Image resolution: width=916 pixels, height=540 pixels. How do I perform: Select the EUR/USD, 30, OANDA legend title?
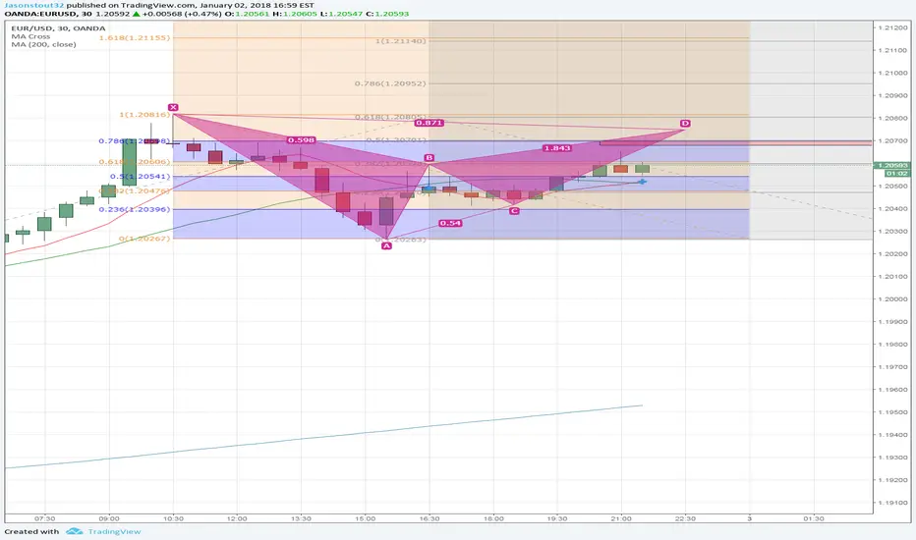[x=58, y=28]
